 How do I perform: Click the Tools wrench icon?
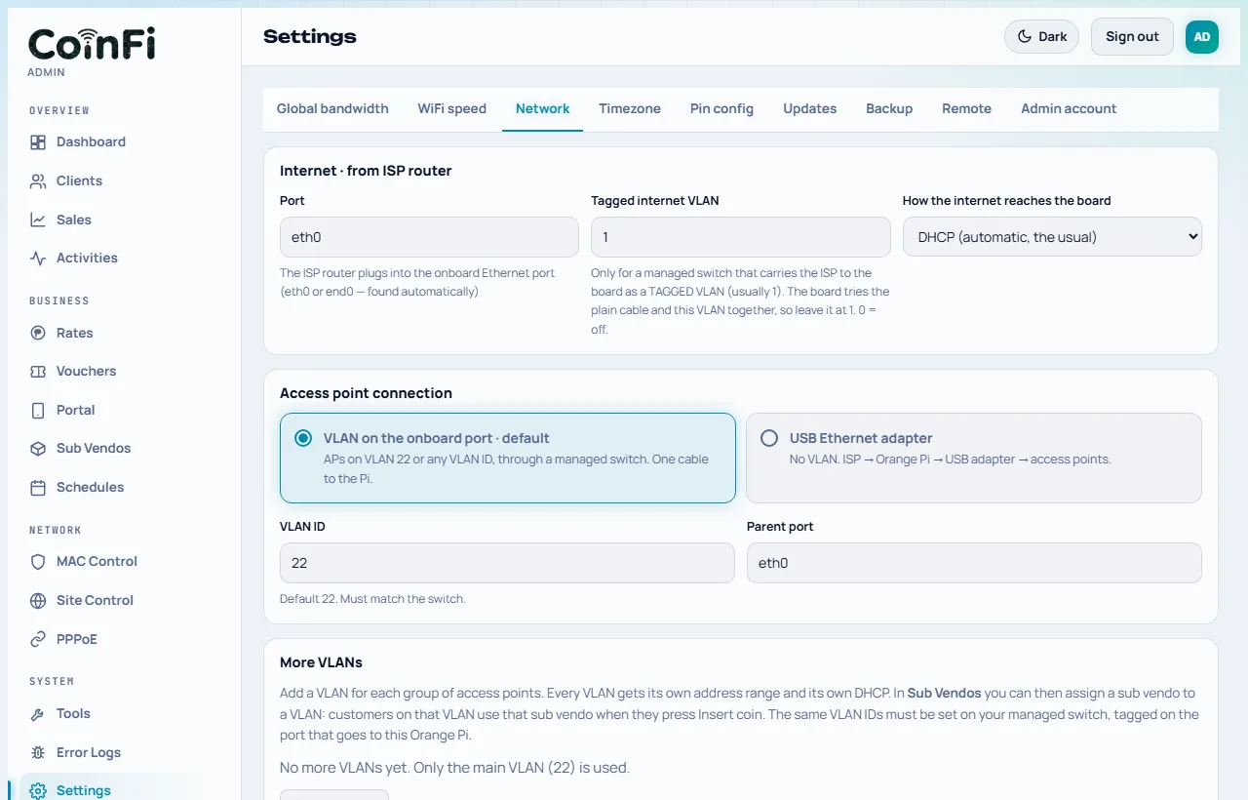coord(38,714)
